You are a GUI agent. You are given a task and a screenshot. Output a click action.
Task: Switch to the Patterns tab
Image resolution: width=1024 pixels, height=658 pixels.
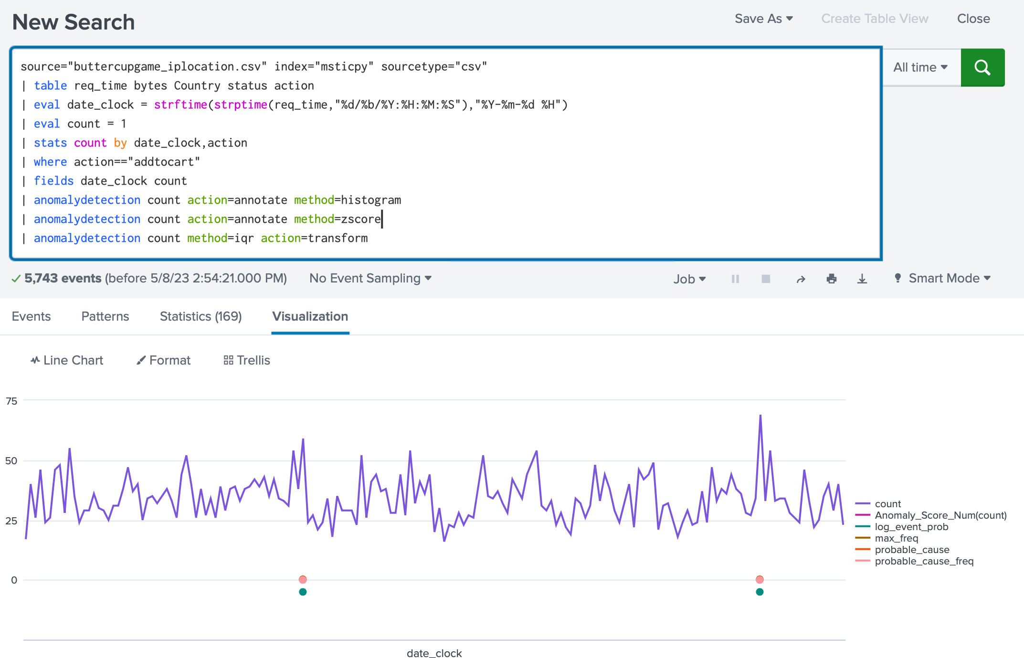(x=105, y=316)
